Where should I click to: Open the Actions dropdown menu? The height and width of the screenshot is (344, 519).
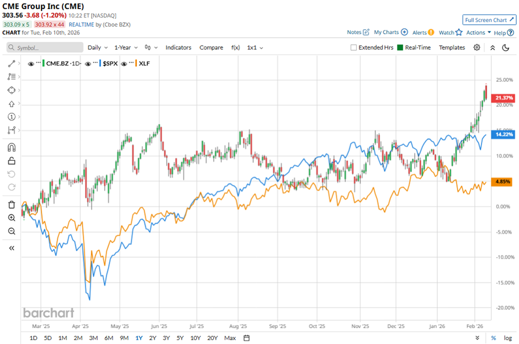tap(478, 33)
